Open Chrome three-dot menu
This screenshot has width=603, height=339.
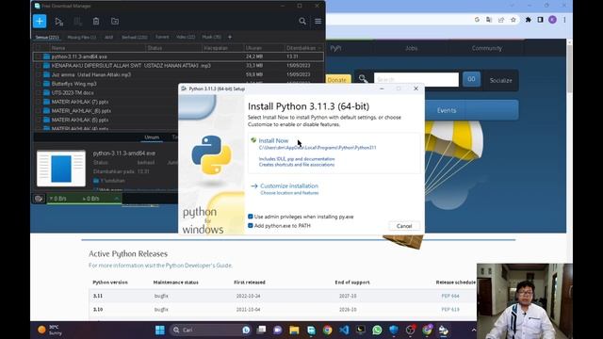point(564,20)
